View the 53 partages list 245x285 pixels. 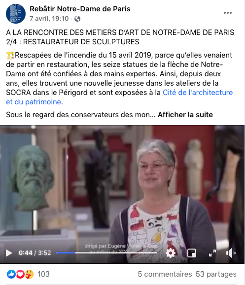pos(216,274)
